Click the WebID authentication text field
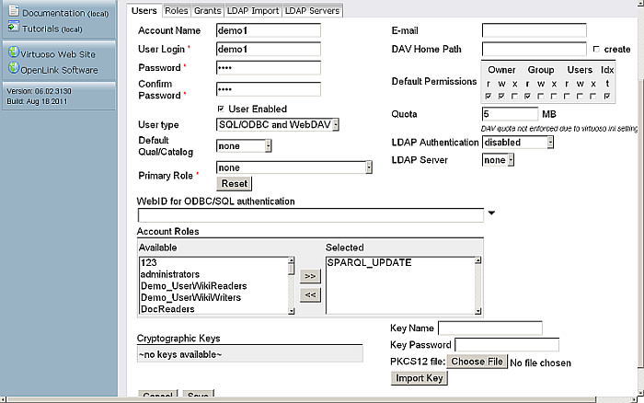644x403 pixels. (x=311, y=215)
